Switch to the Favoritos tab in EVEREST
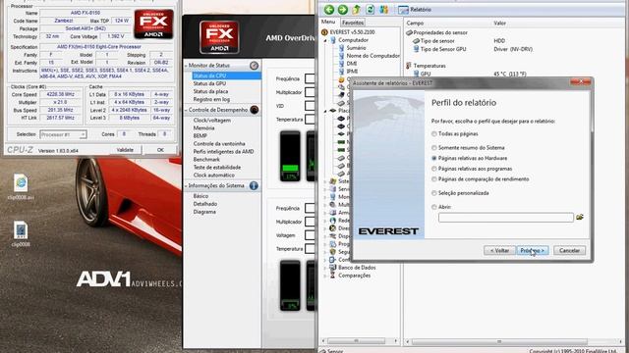 (353, 23)
